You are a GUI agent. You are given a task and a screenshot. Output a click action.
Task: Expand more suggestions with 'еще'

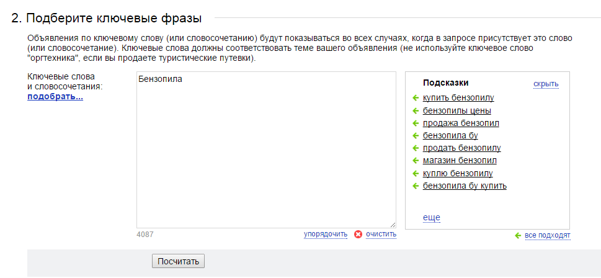pos(432,218)
